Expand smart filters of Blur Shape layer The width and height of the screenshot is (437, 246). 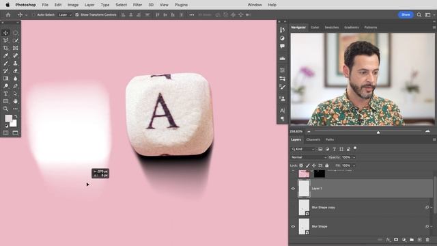431,226
